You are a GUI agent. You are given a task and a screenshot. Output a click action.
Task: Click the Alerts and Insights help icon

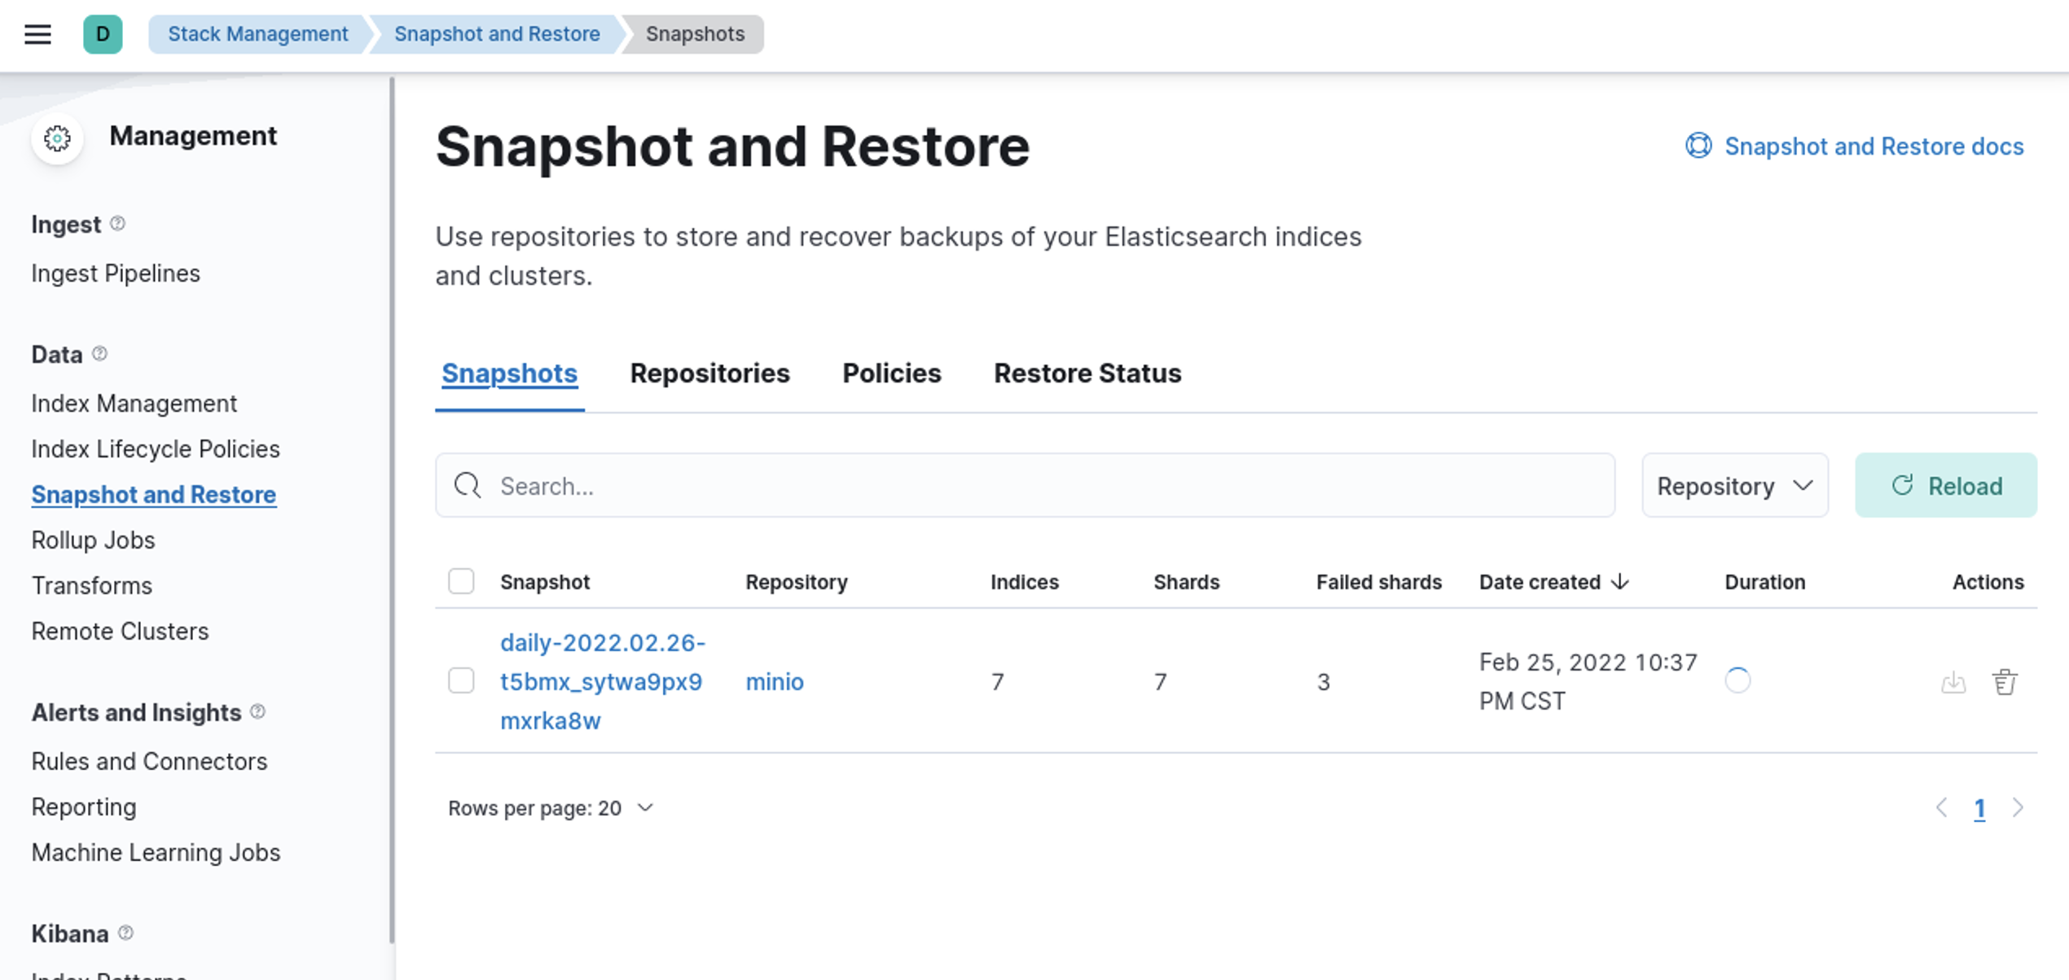[x=258, y=711]
